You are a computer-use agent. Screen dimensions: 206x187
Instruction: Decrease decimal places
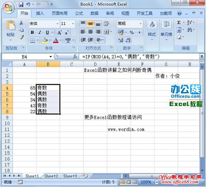(x=128, y=40)
